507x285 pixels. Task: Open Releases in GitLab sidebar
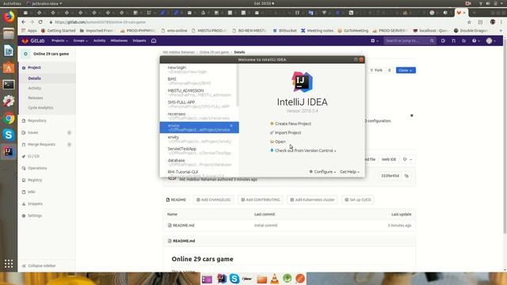click(35, 97)
